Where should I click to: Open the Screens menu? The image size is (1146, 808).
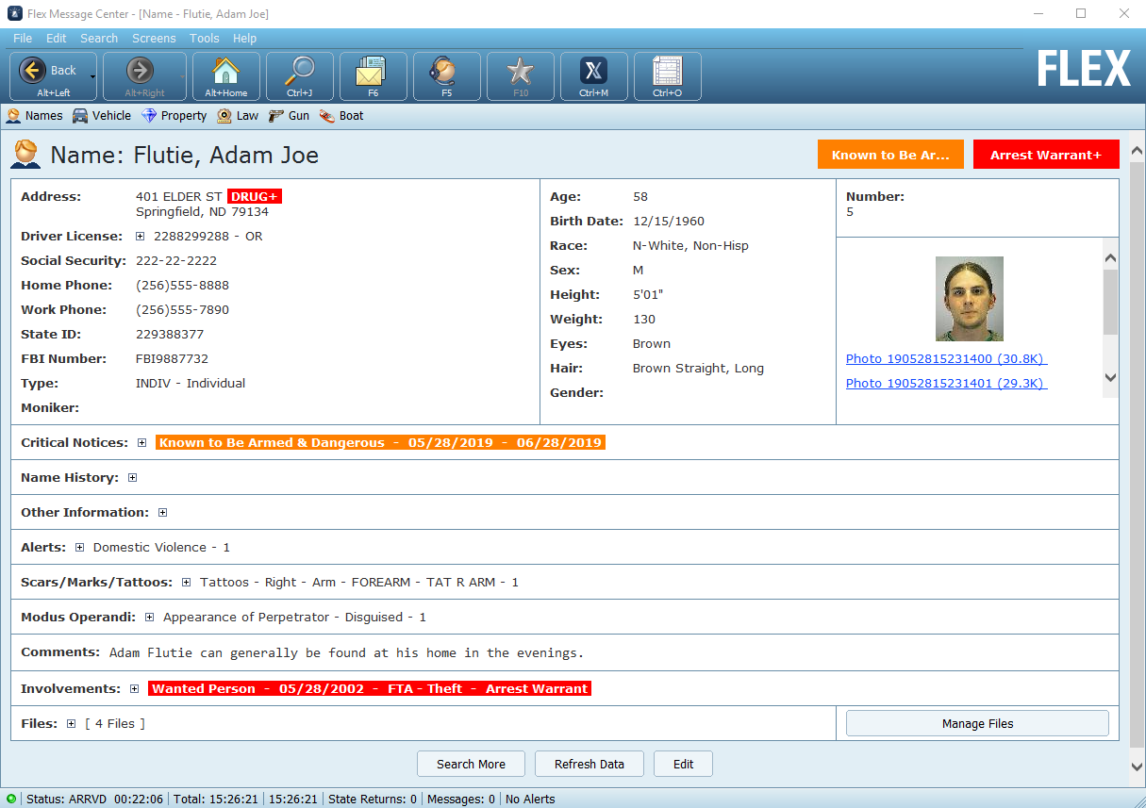click(154, 39)
